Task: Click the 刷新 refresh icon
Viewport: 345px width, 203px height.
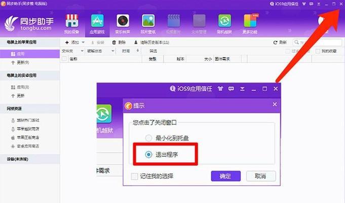Action: (x=275, y=42)
